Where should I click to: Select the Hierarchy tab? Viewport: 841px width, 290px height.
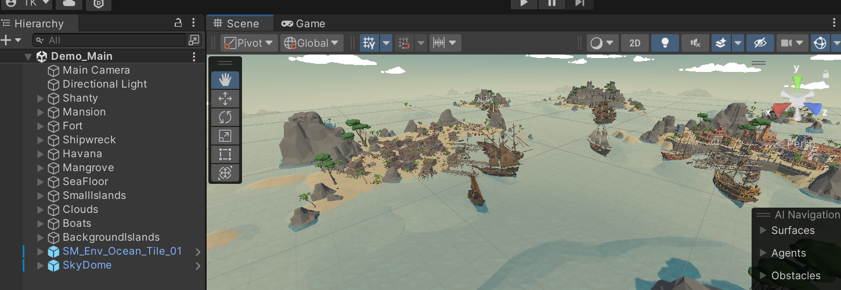tap(38, 23)
